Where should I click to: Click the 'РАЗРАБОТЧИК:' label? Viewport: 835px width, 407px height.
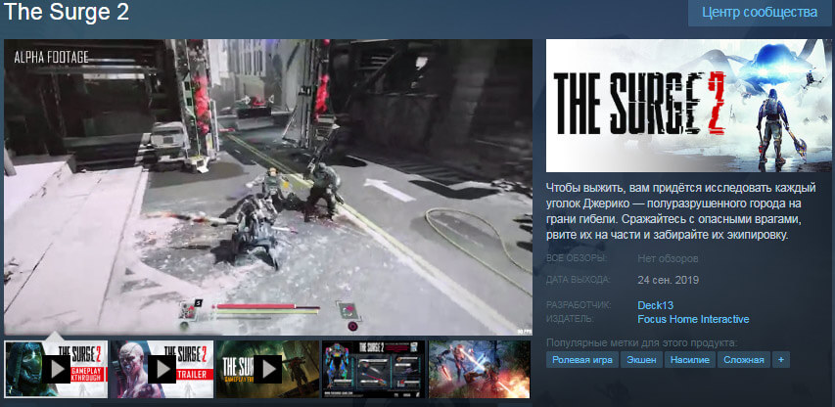(x=579, y=305)
